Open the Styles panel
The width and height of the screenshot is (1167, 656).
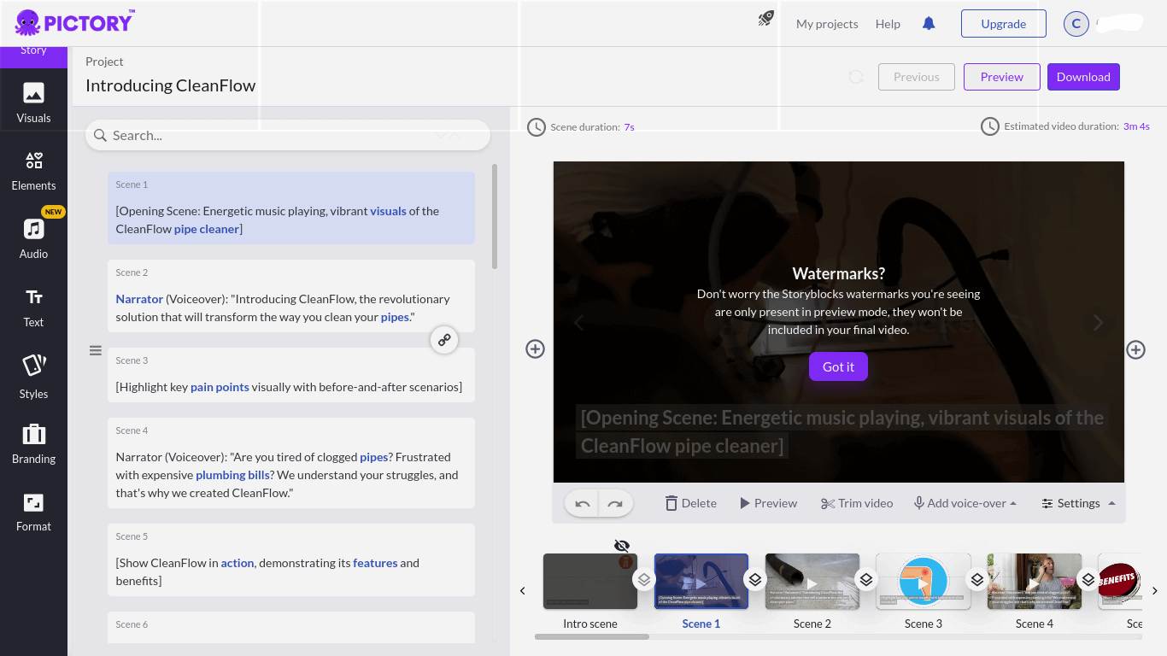click(x=33, y=373)
